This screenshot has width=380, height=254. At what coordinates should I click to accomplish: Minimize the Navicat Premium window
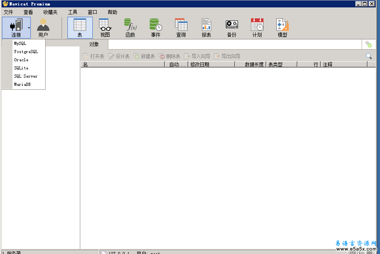tap(359, 4)
